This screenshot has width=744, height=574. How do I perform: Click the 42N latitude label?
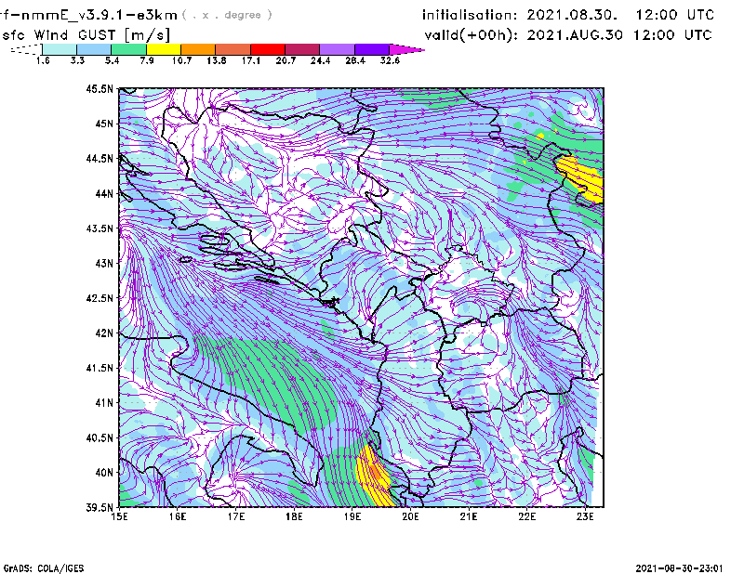pyautogui.click(x=104, y=333)
